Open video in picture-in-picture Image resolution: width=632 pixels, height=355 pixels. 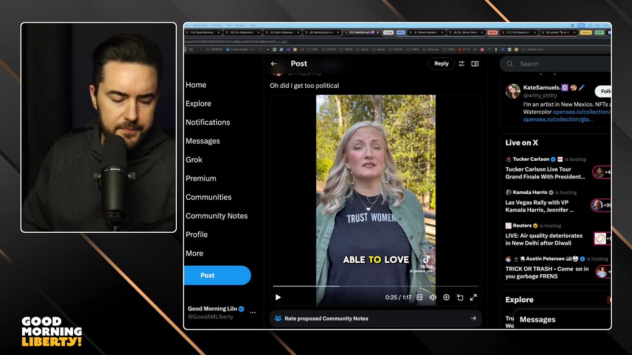pyautogui.click(x=460, y=297)
